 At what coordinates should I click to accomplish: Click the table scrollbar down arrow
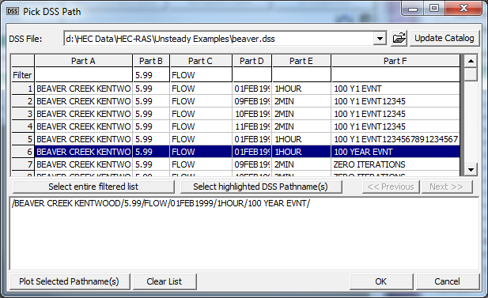point(471,170)
